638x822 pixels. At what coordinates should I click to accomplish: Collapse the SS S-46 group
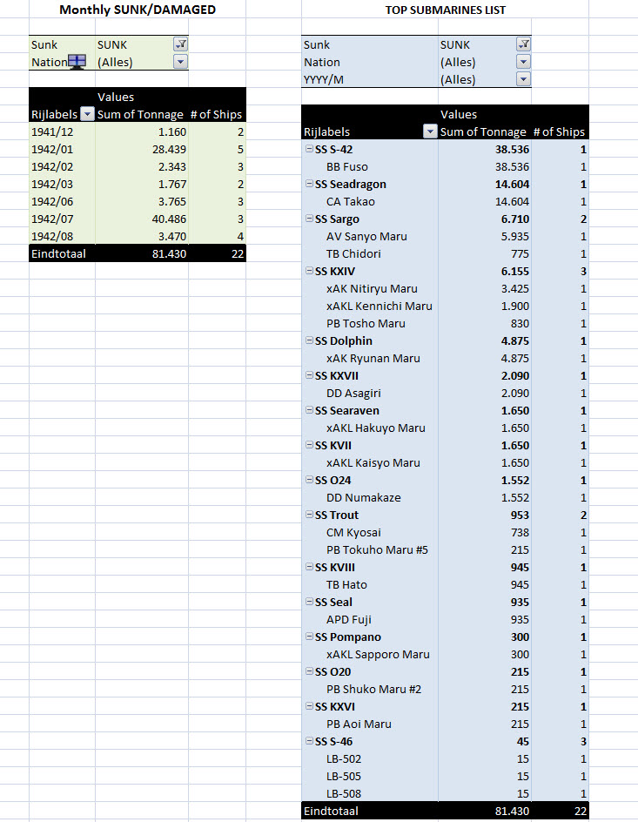pyautogui.click(x=310, y=741)
